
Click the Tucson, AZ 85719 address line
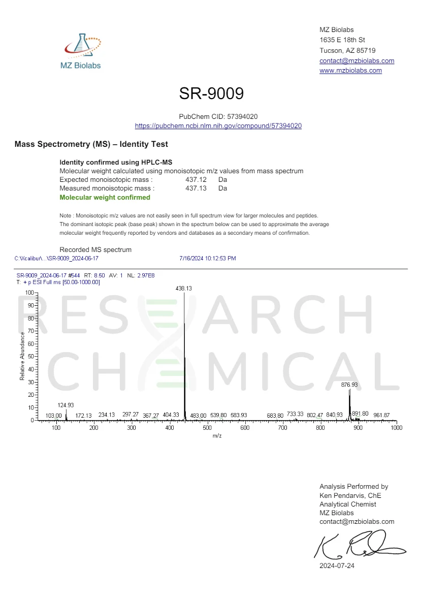click(x=347, y=50)
